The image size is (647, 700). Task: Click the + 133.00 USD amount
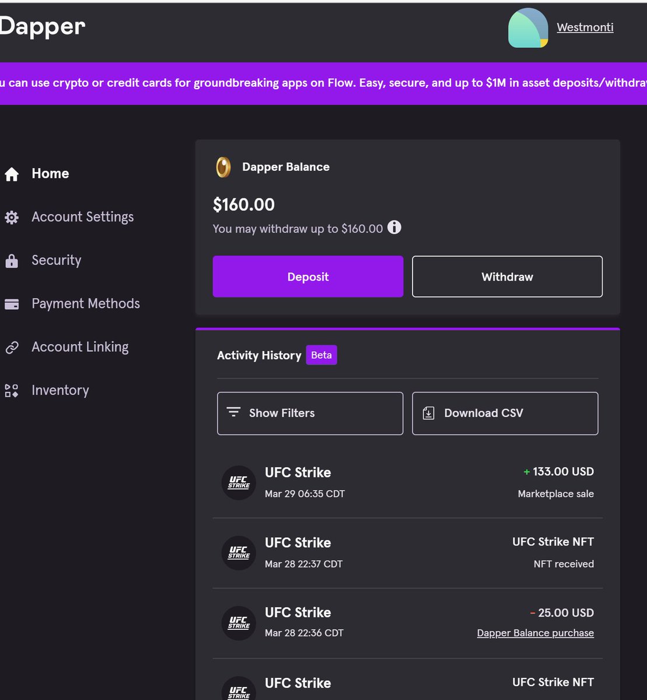pyautogui.click(x=559, y=471)
